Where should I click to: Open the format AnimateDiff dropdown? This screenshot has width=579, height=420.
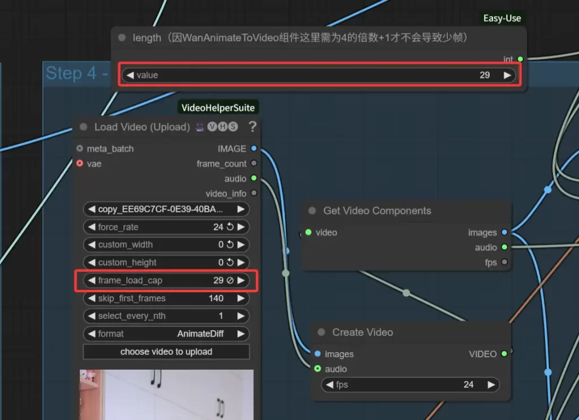coord(166,334)
